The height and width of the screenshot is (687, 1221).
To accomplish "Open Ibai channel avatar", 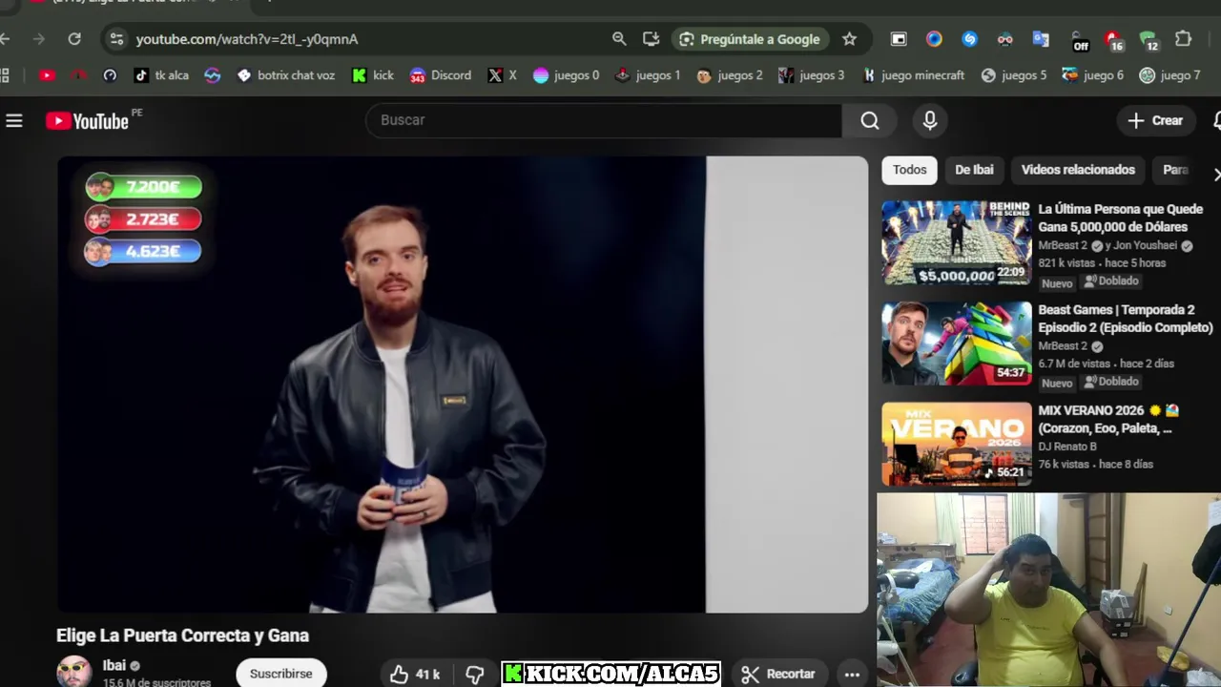I will pos(74,672).
